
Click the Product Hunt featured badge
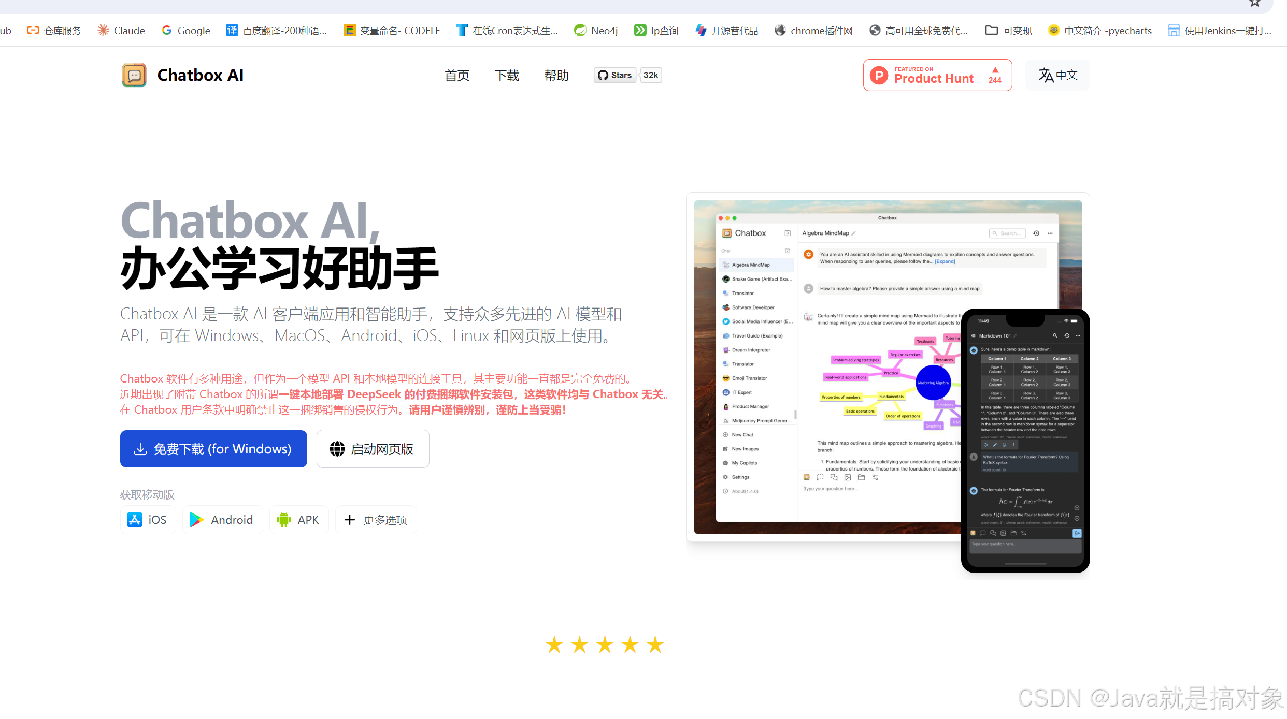coord(937,76)
